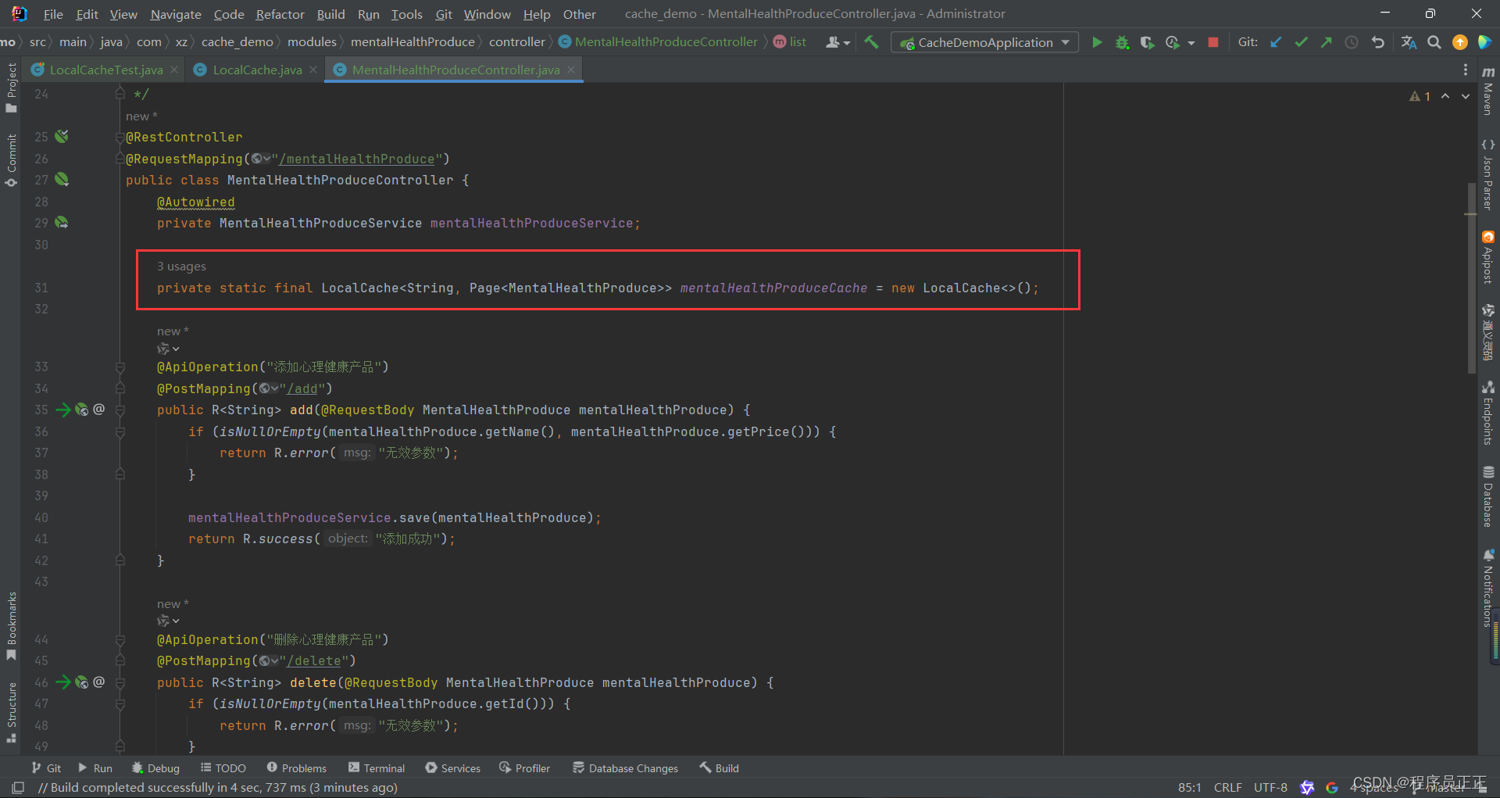Screen dimensions: 1500x798
Task: Open the Services tool window
Action: click(452, 768)
